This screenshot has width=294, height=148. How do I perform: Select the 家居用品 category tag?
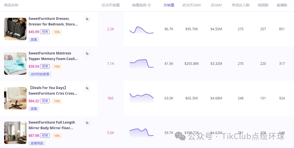coord(37,143)
